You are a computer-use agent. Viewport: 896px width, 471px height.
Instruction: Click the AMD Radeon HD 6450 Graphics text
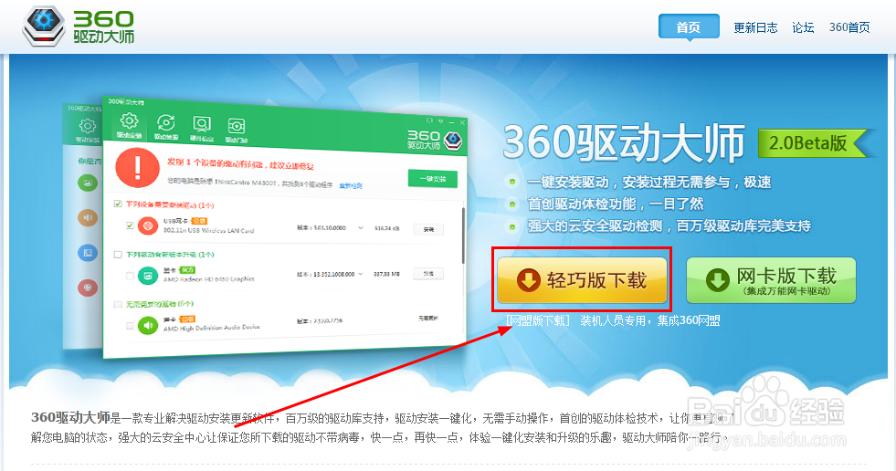tap(208, 279)
